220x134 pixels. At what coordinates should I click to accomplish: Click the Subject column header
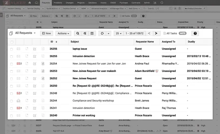pyautogui.click(x=75, y=42)
